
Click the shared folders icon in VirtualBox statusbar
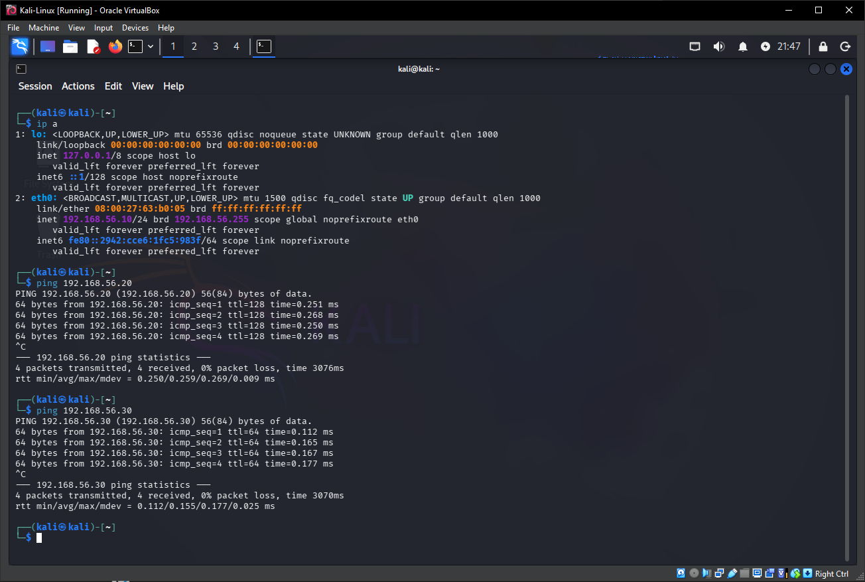744,573
